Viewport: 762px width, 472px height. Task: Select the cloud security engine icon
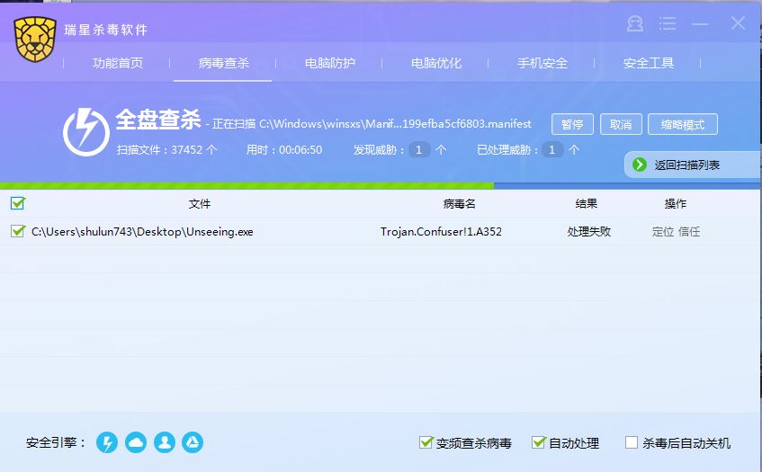click(136, 442)
